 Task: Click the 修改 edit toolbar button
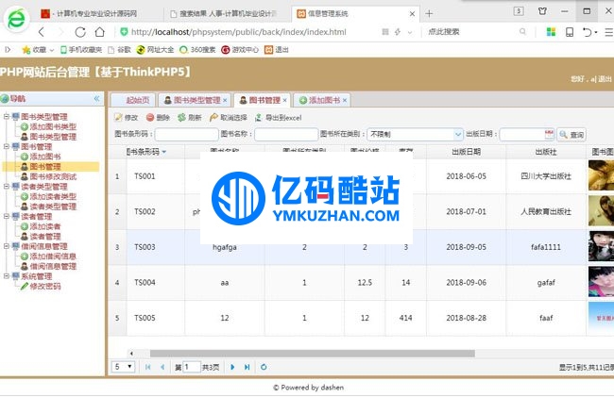pos(126,117)
